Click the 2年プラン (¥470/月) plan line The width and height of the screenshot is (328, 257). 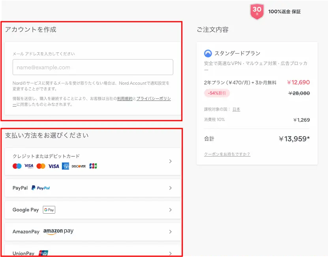tap(240, 82)
